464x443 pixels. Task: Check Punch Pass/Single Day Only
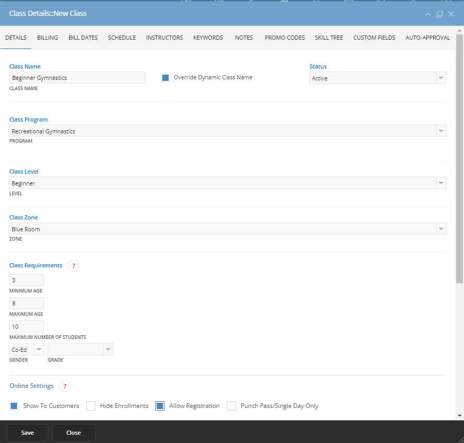coord(231,406)
